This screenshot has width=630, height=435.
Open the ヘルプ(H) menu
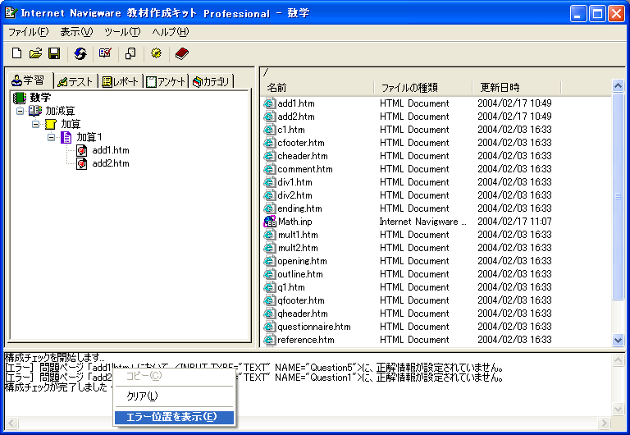[x=171, y=32]
